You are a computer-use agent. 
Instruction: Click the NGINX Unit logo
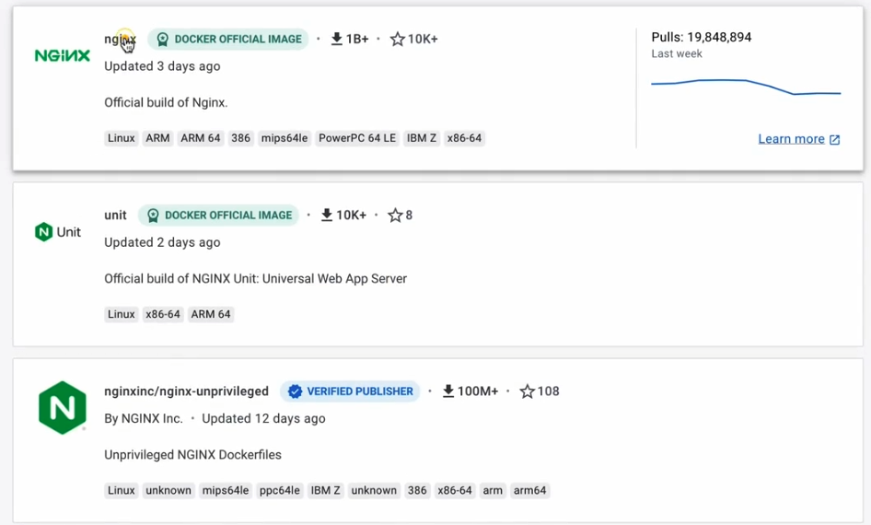pos(58,232)
